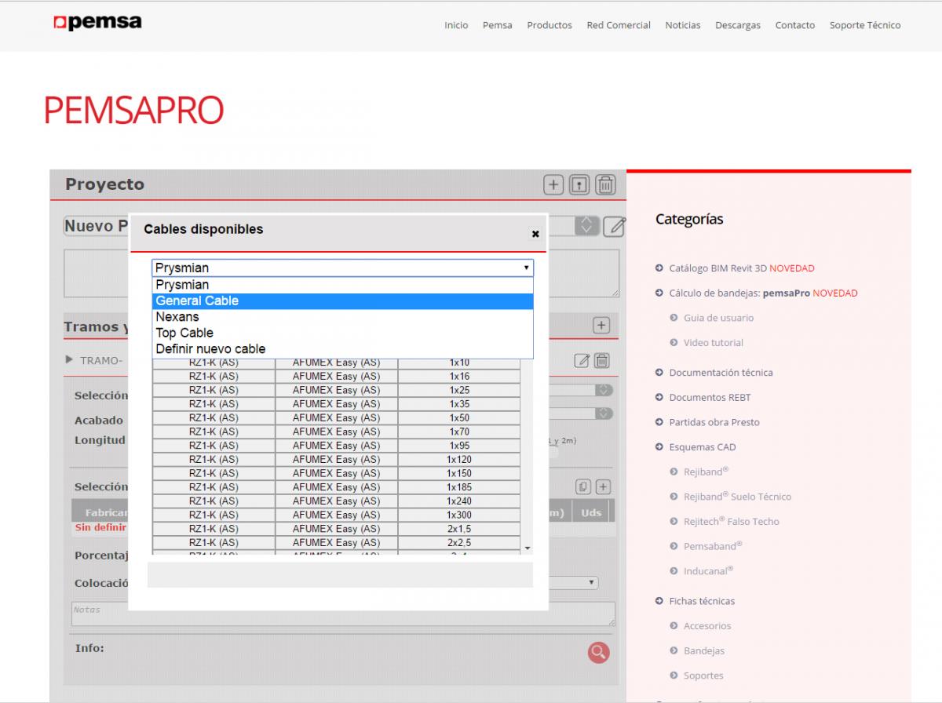
Task: Click the project upload icon
Action: point(579,185)
